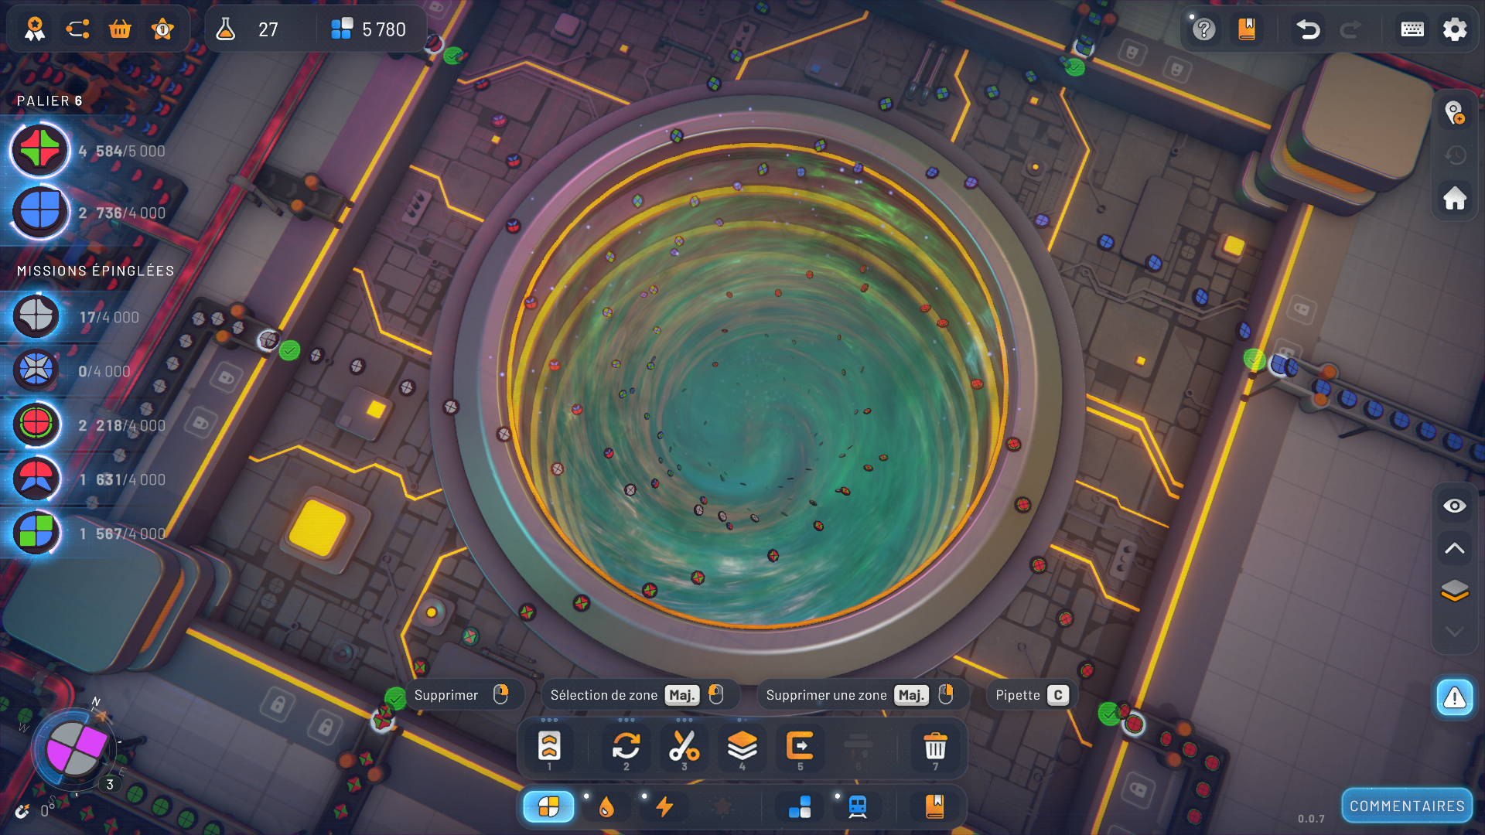The image size is (1485, 835).
Task: Switch to the trains category tab
Action: tap(857, 807)
